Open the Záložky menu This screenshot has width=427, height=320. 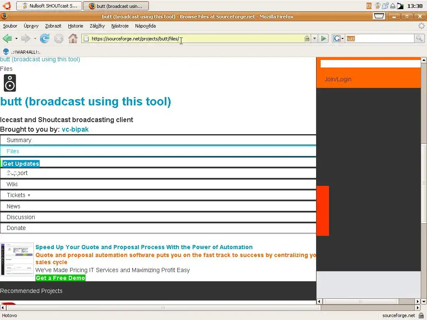97,26
